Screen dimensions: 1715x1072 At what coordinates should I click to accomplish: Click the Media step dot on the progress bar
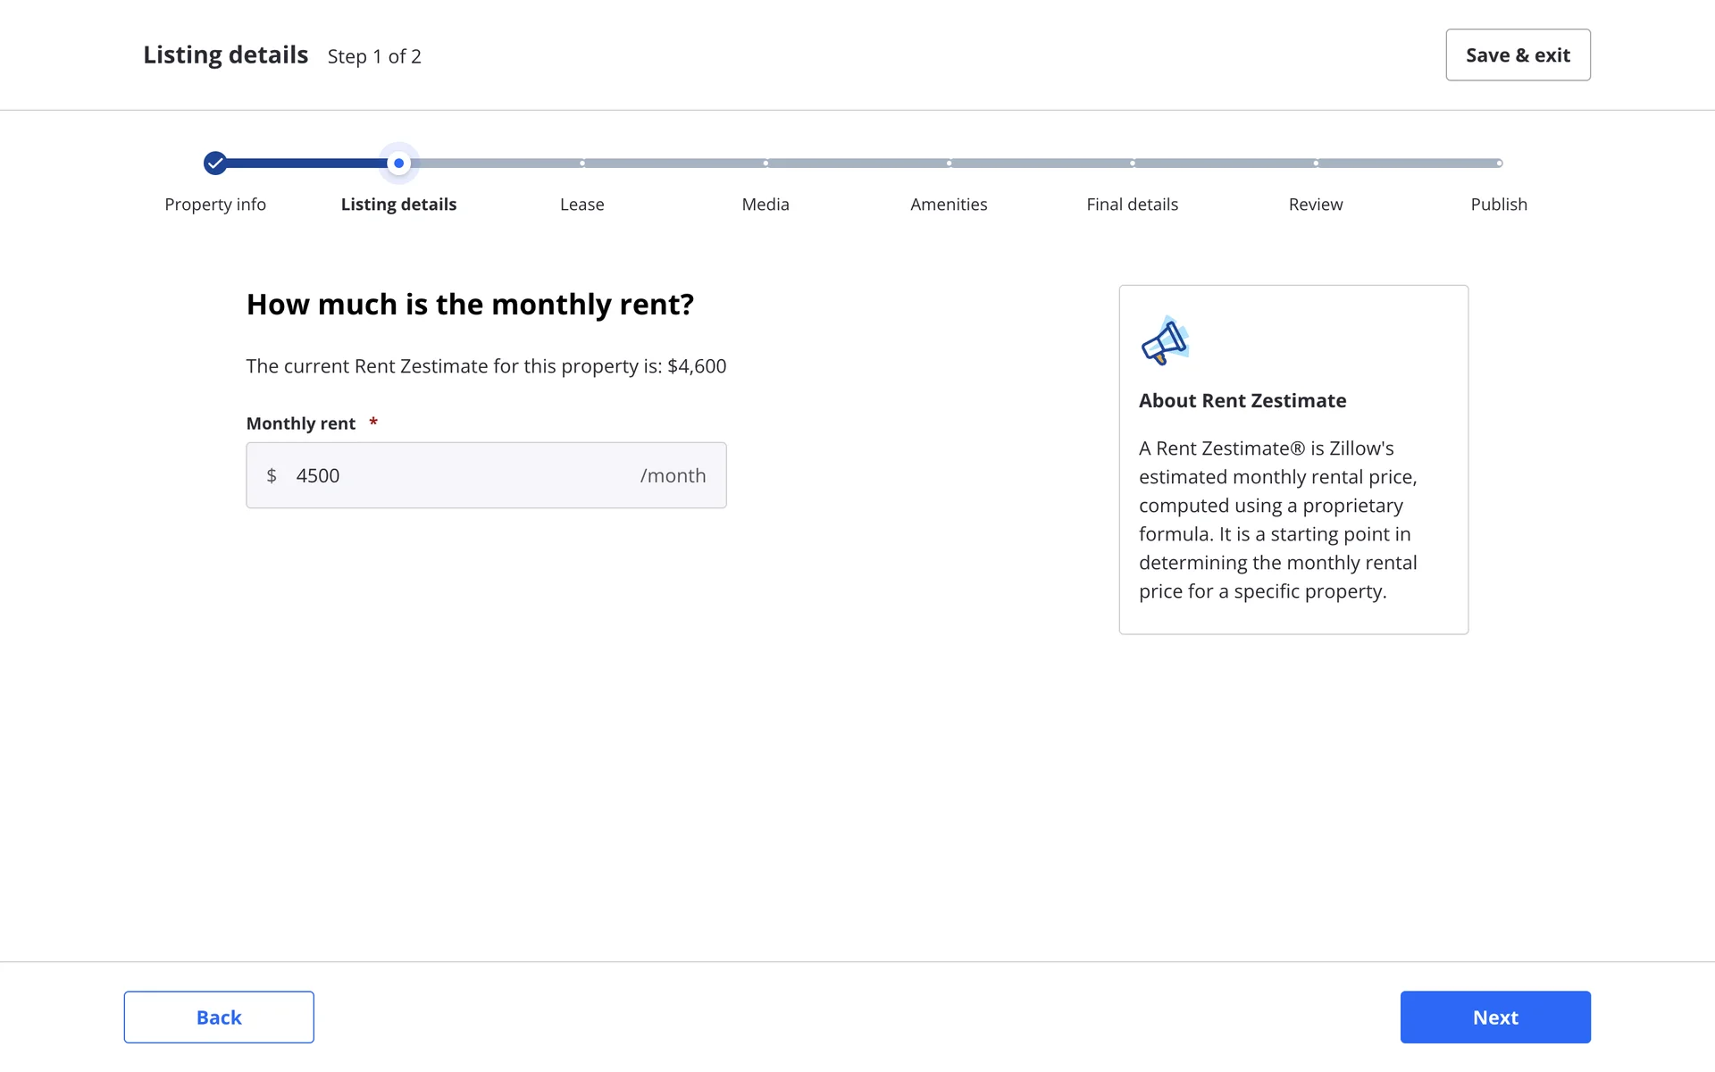765,163
